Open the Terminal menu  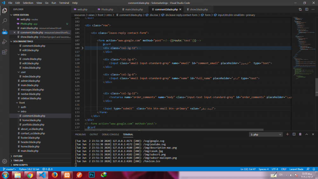pos(64,3)
